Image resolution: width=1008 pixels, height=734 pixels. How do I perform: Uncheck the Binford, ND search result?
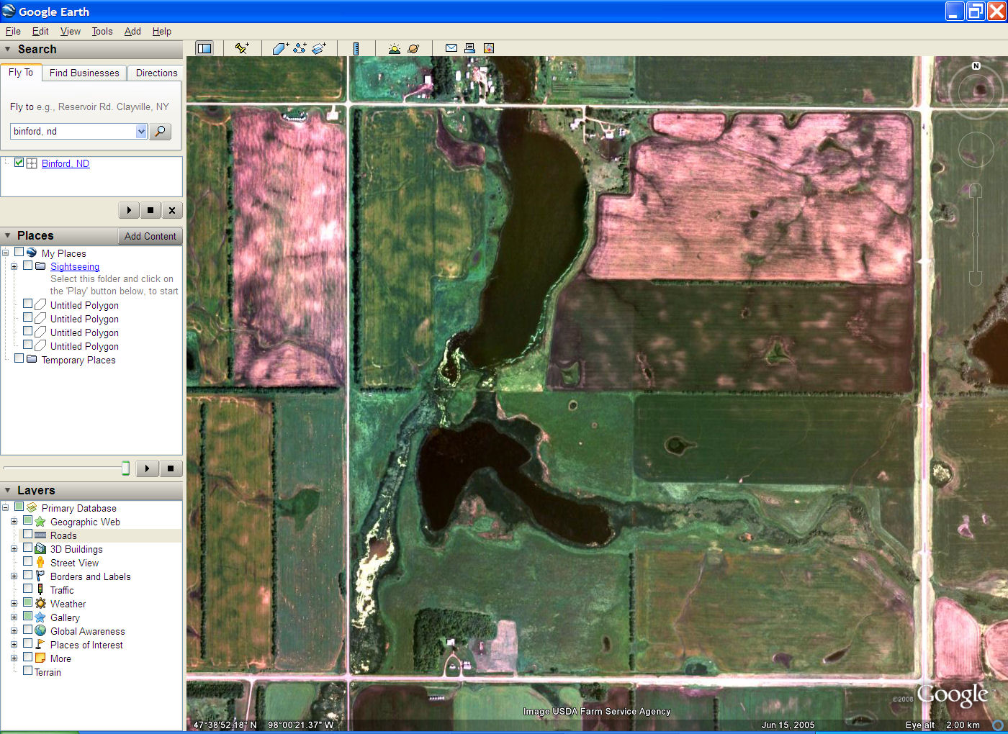19,163
